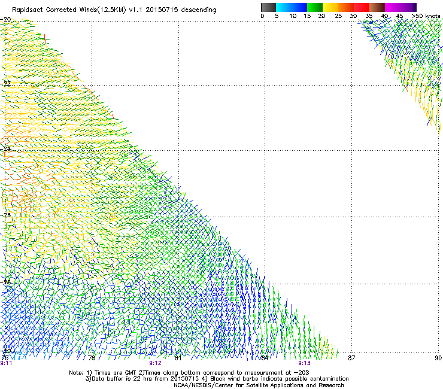
Task: Click the green 15-20 knots legend segment
Action: pyautogui.click(x=315, y=7)
